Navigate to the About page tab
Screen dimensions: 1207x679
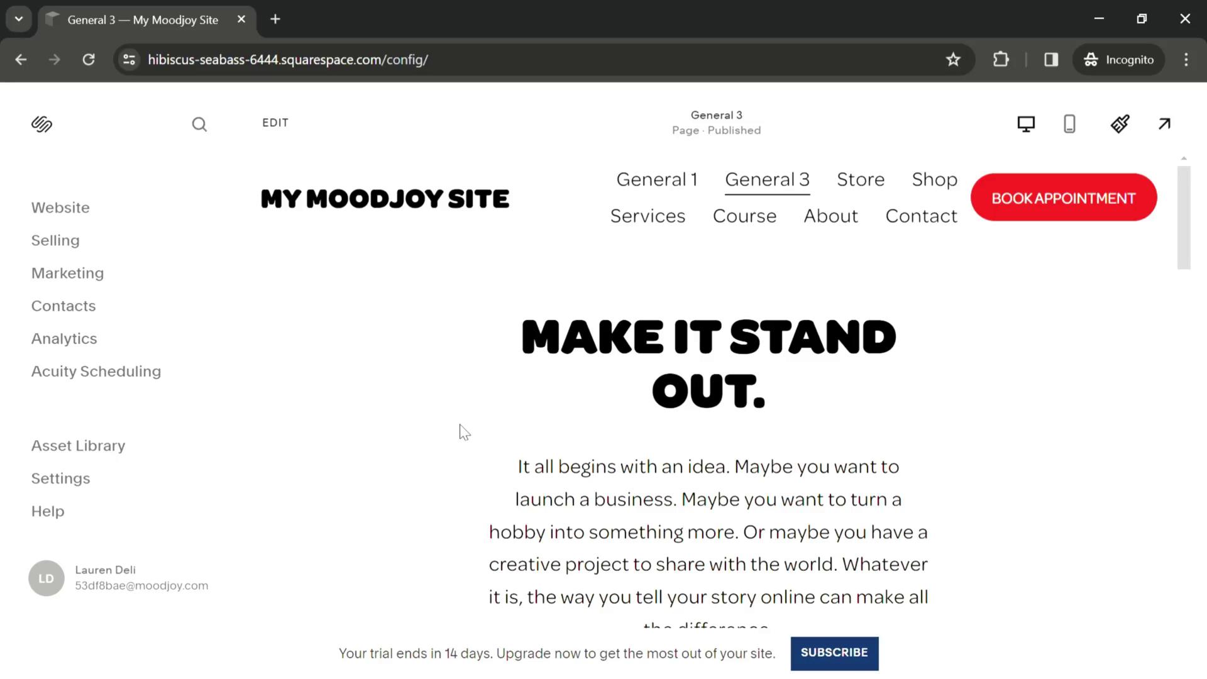(830, 216)
